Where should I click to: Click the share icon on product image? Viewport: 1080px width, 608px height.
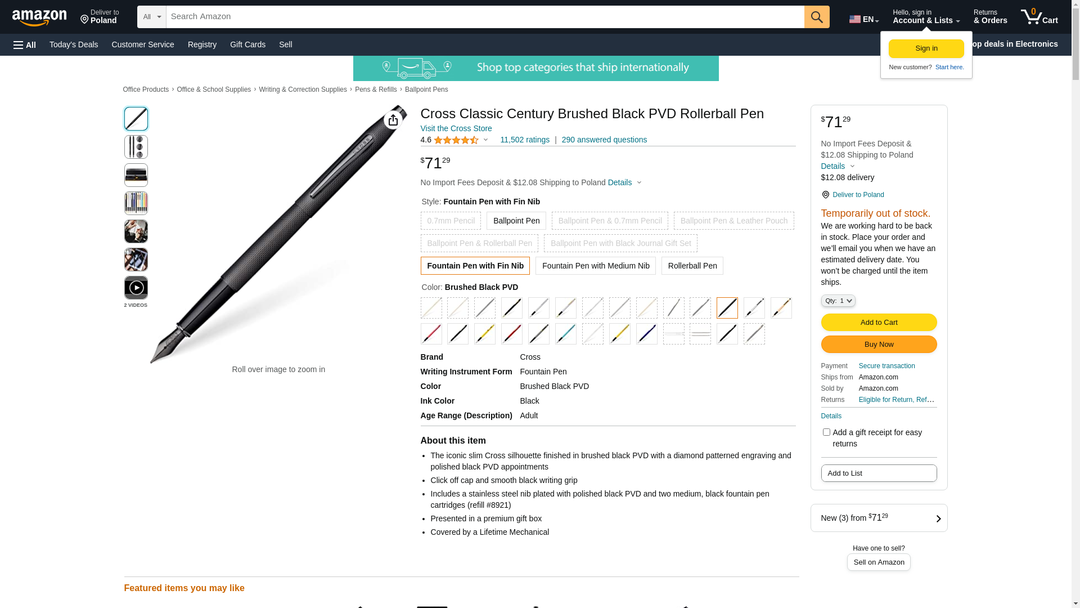pyautogui.click(x=393, y=120)
